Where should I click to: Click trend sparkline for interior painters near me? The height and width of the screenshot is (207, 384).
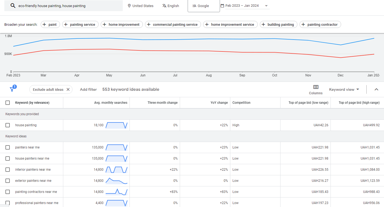point(117,170)
